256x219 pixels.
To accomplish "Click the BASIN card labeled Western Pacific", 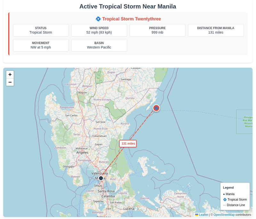I will point(99,45).
